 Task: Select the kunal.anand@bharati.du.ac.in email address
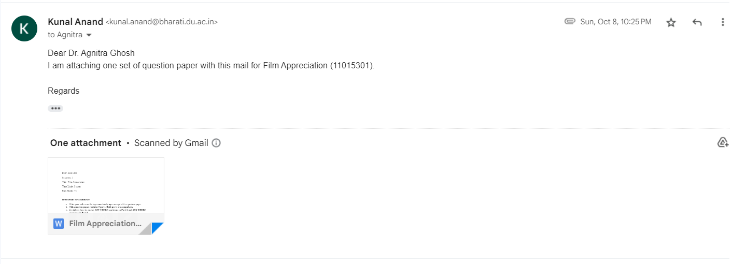(162, 22)
